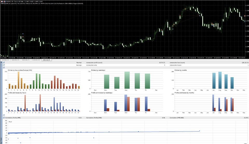249x144 pixels.
Task: Click the 'Maximal' row label
Action: [79, 63]
